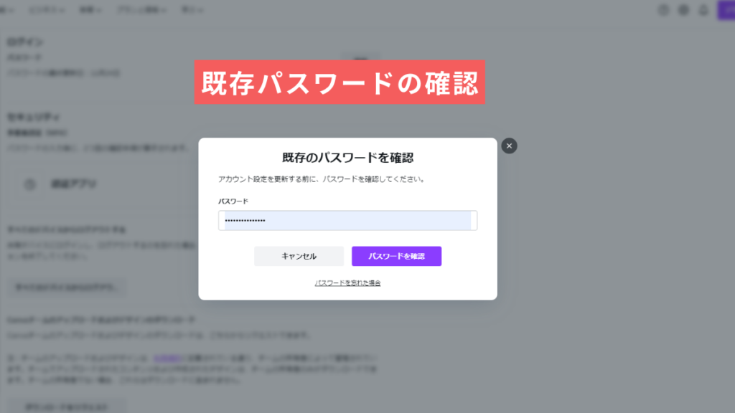Click the パスワード field label
735x413 pixels.
tap(233, 201)
